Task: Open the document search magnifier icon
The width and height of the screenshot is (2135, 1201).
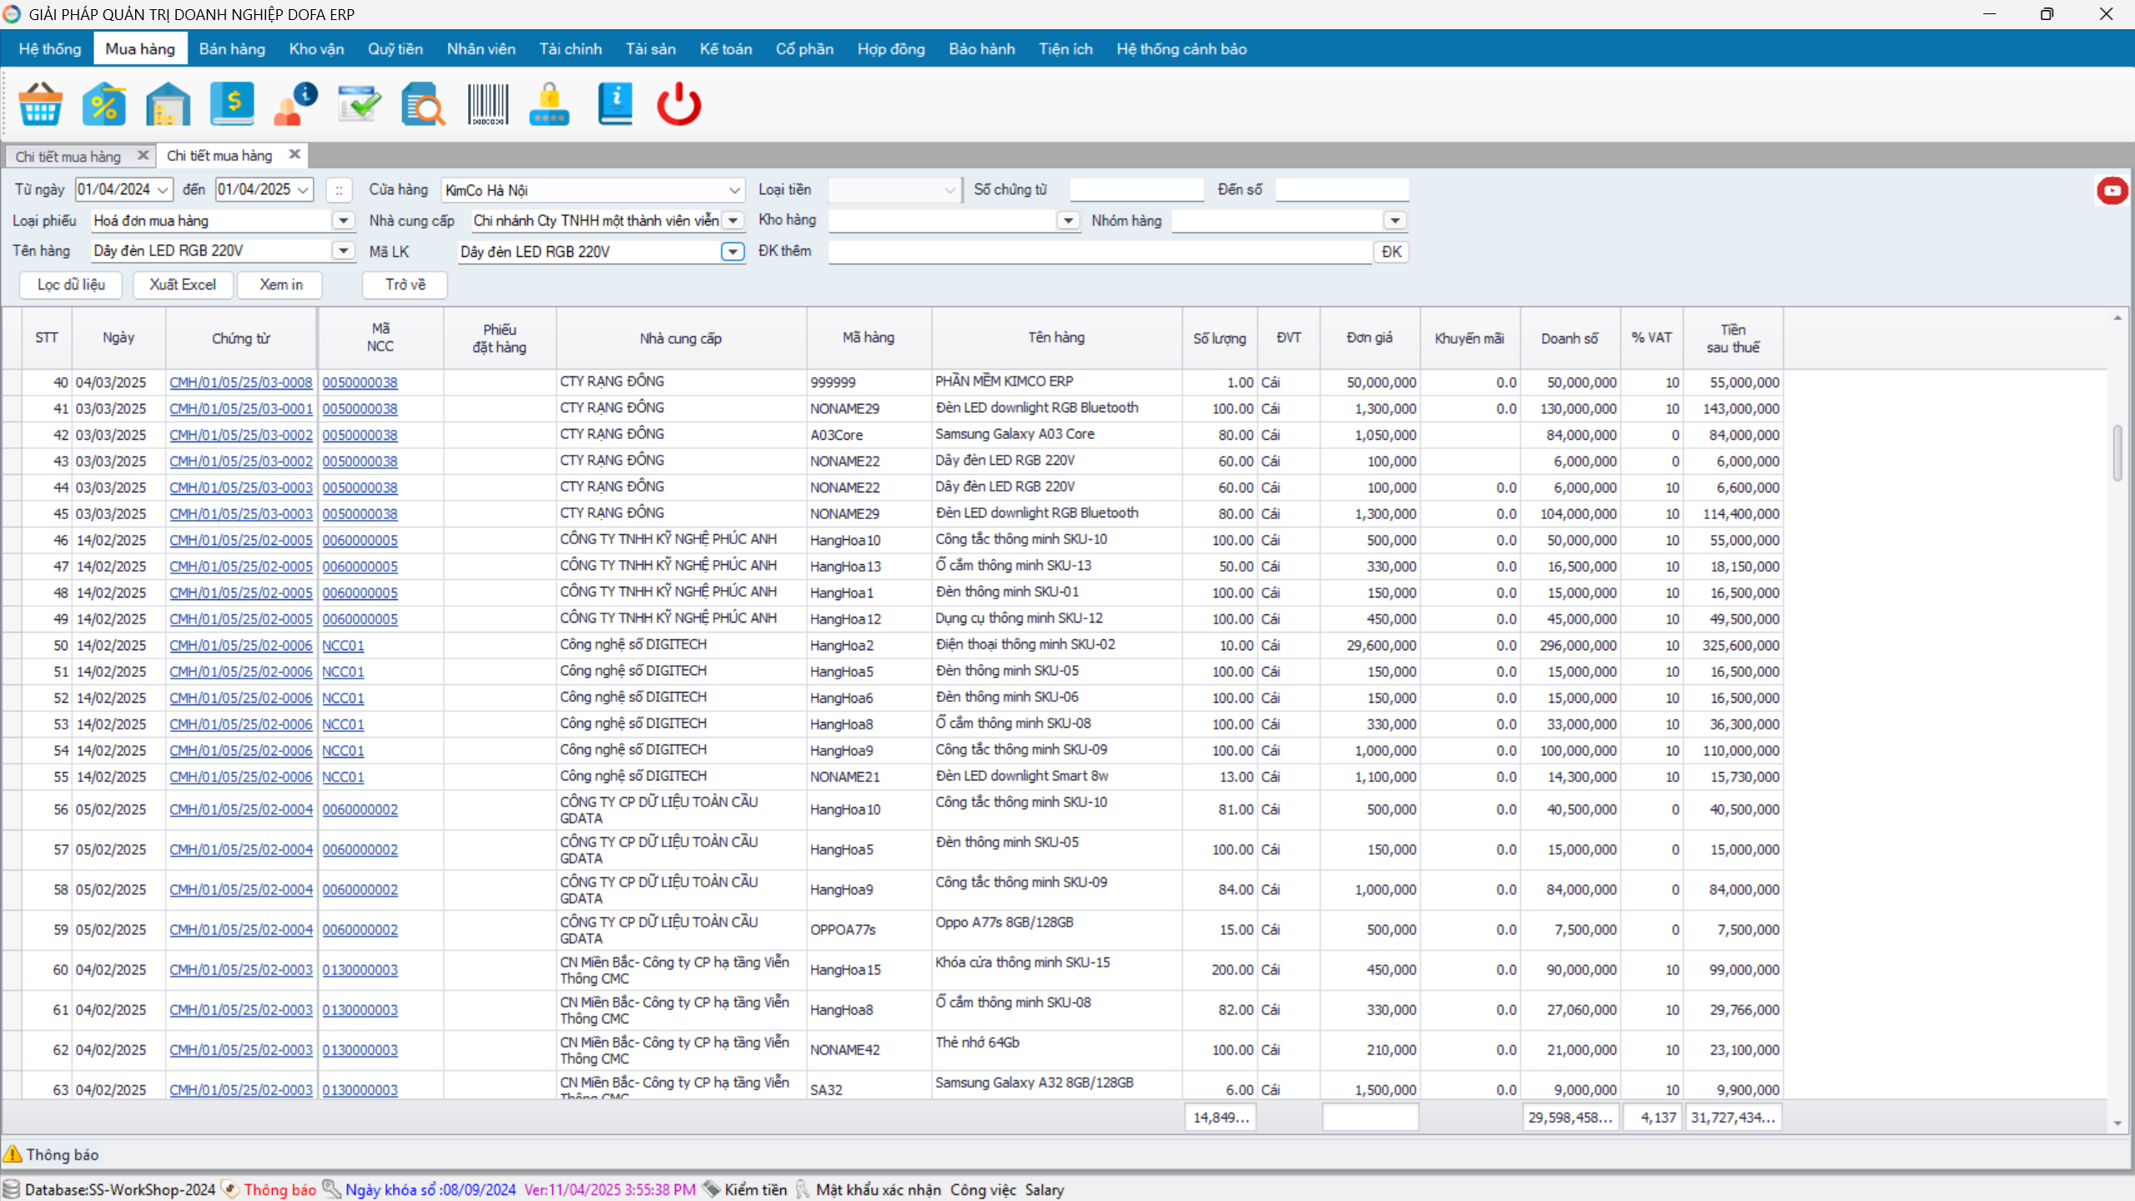Action: pos(423,104)
